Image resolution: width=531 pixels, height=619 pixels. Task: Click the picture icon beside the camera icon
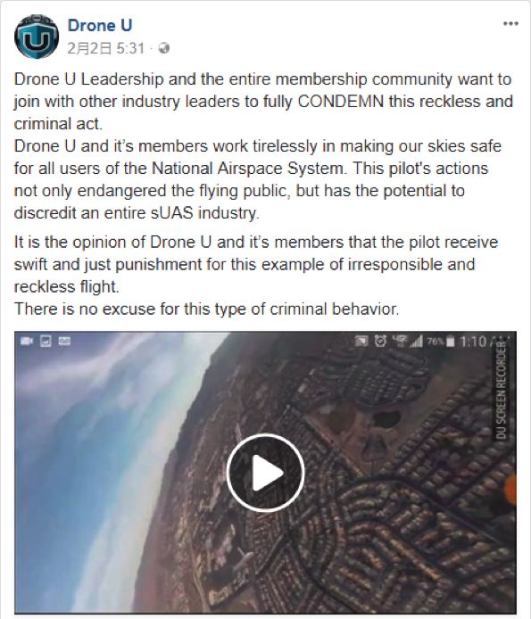click(46, 341)
